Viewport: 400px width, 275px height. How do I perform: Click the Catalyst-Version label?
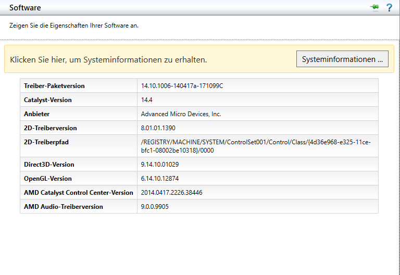[48, 100]
